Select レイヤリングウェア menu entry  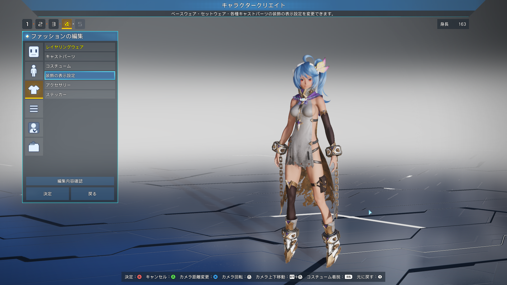coord(80,47)
